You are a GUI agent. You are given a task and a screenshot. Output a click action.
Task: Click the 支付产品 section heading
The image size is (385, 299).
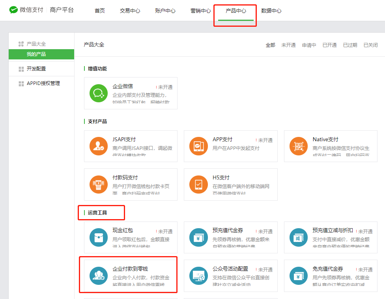pyautogui.click(x=97, y=122)
